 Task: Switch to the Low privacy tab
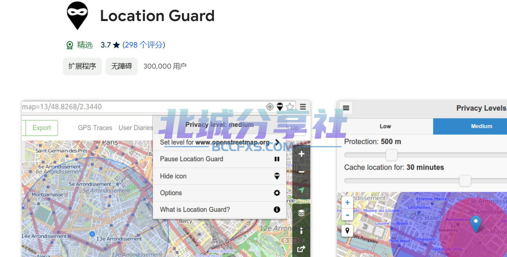click(385, 126)
